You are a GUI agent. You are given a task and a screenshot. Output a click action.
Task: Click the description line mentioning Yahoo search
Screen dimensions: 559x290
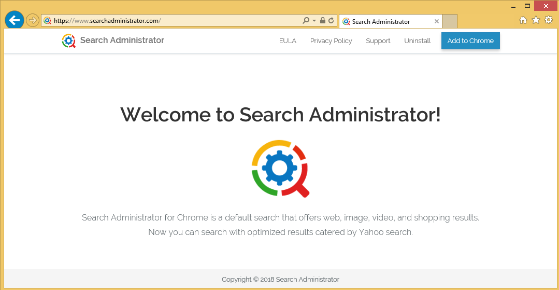point(281,232)
